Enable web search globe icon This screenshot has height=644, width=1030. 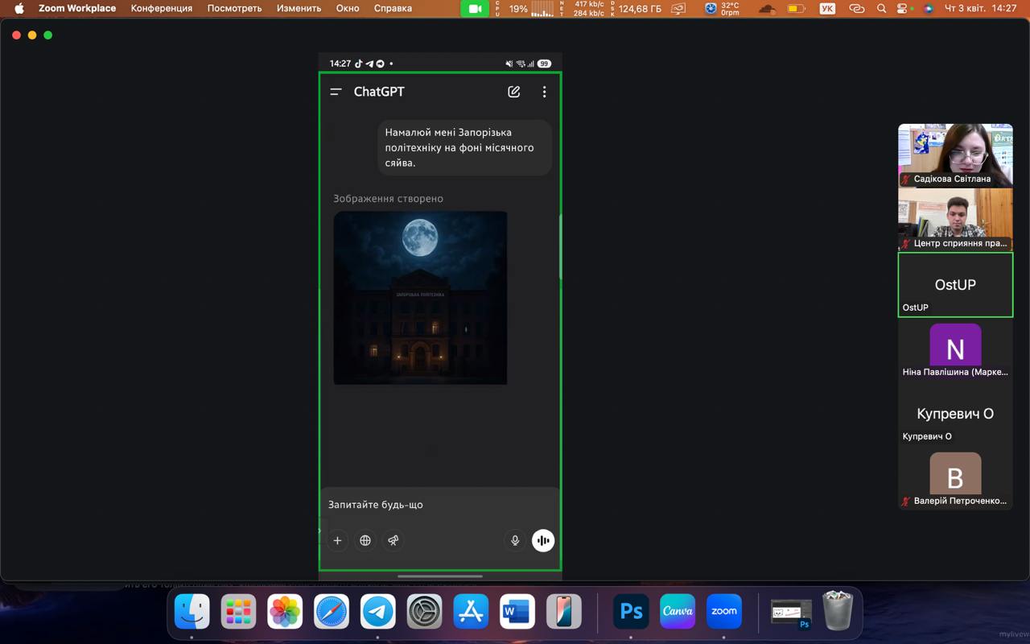click(365, 540)
